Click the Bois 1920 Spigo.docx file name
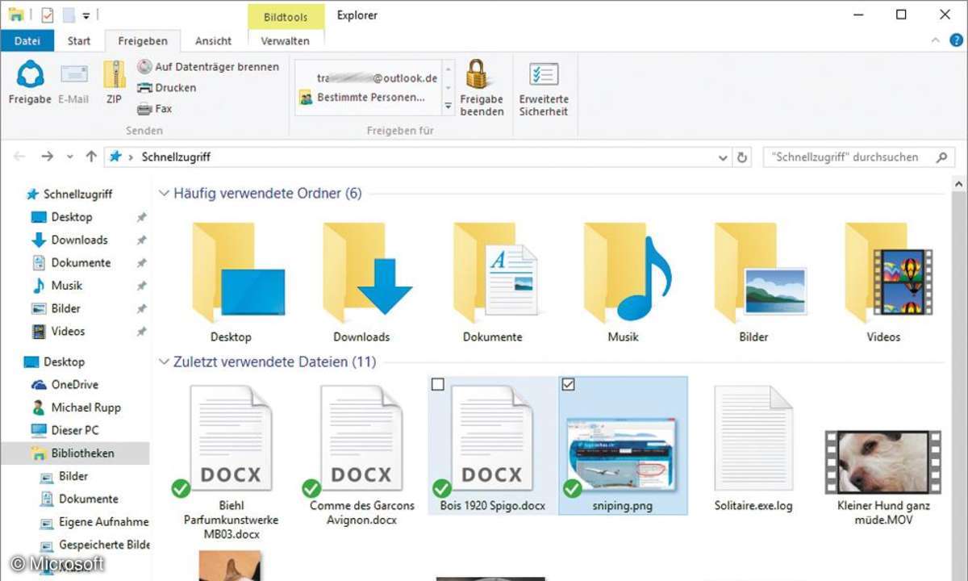 tap(493, 506)
